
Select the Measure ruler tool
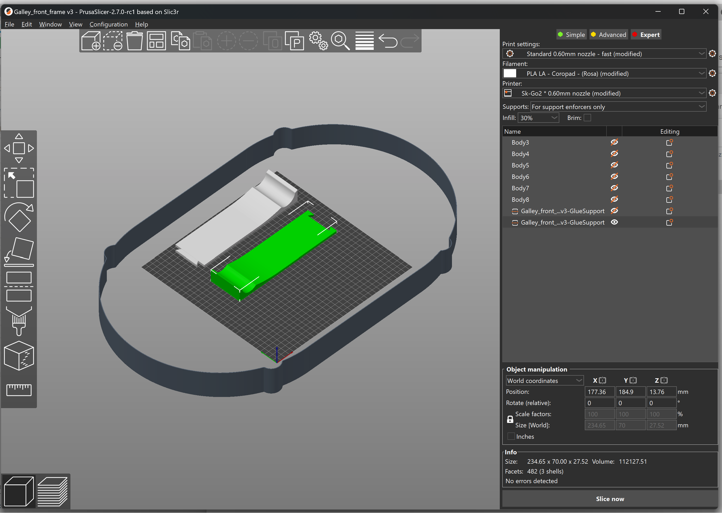(19, 390)
